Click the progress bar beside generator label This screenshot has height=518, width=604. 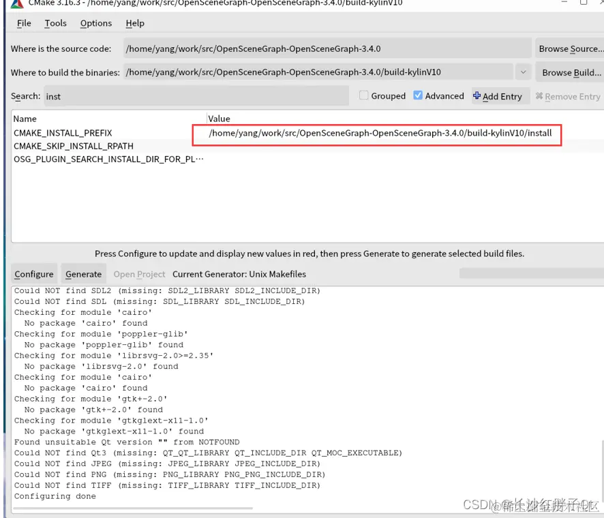point(532,273)
